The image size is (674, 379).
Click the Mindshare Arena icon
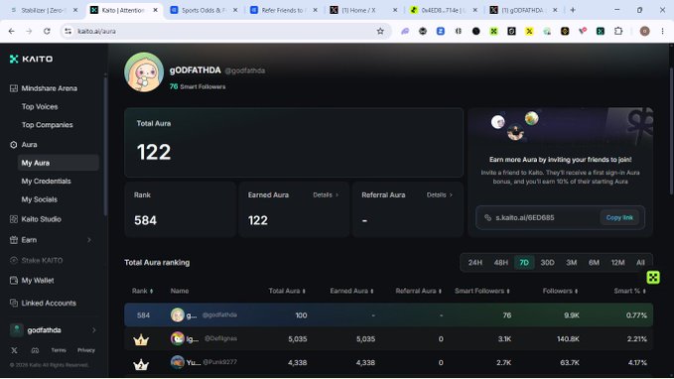coord(13,88)
